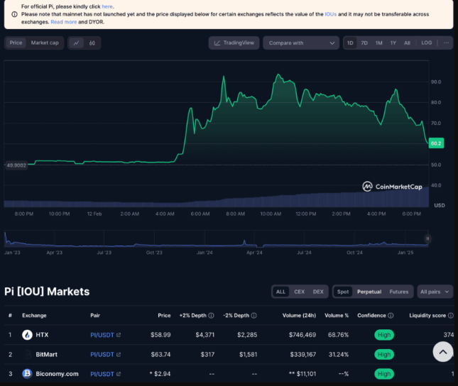Viewport: 458px width, 386px height.
Task: Open the Biconomy.com PI/USDT pair link
Action: click(x=102, y=374)
